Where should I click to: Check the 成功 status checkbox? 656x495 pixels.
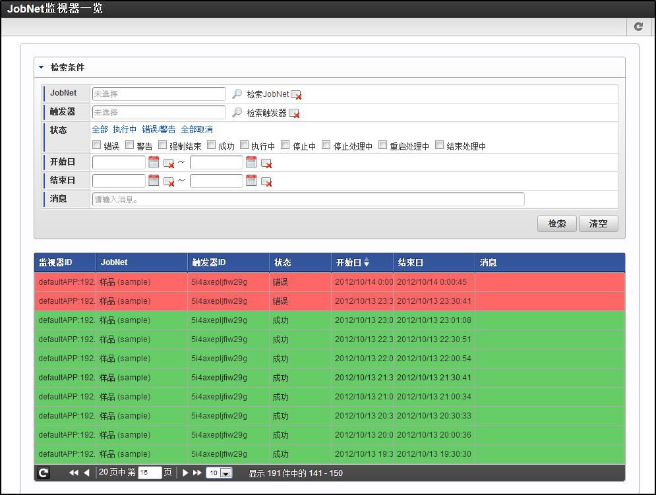(211, 145)
